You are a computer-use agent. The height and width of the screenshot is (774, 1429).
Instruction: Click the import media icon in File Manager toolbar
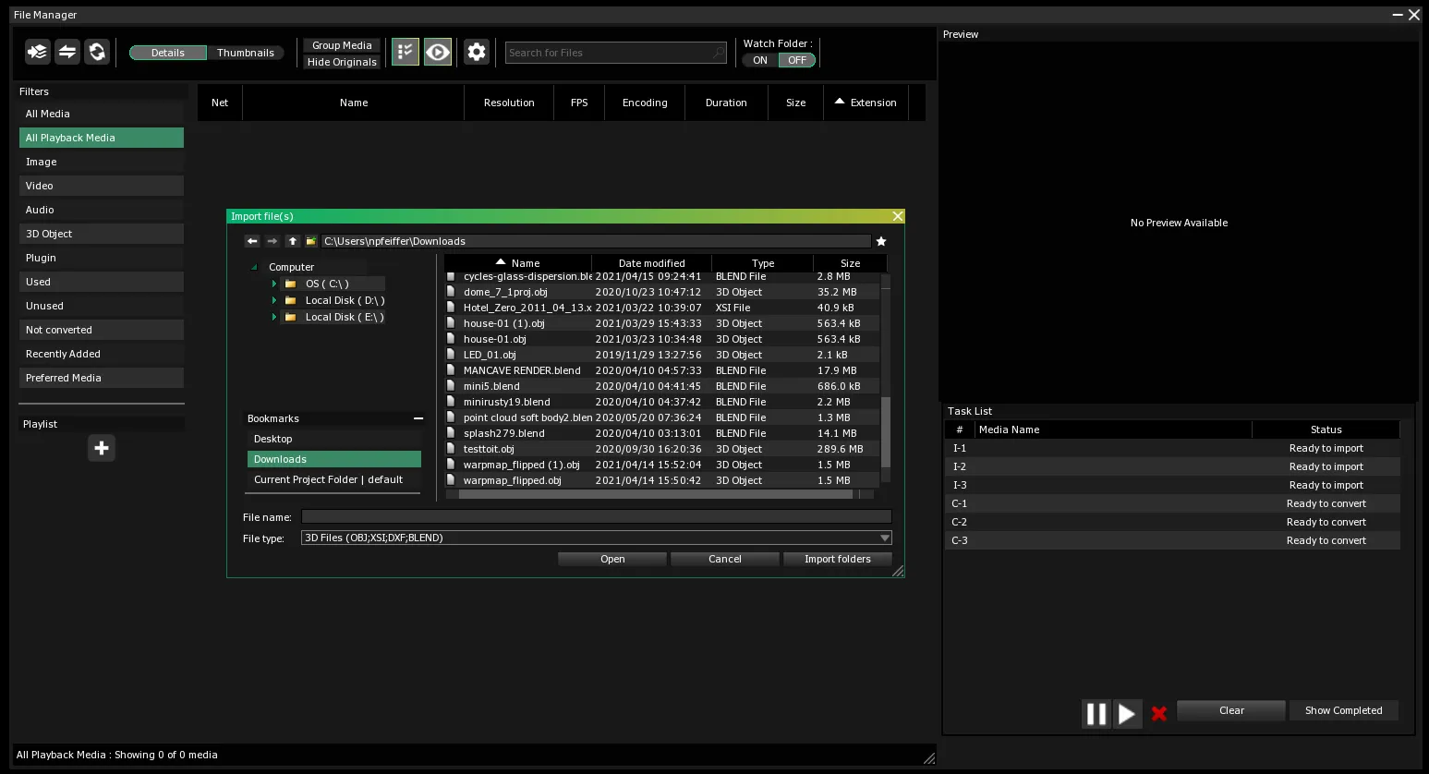coord(38,52)
